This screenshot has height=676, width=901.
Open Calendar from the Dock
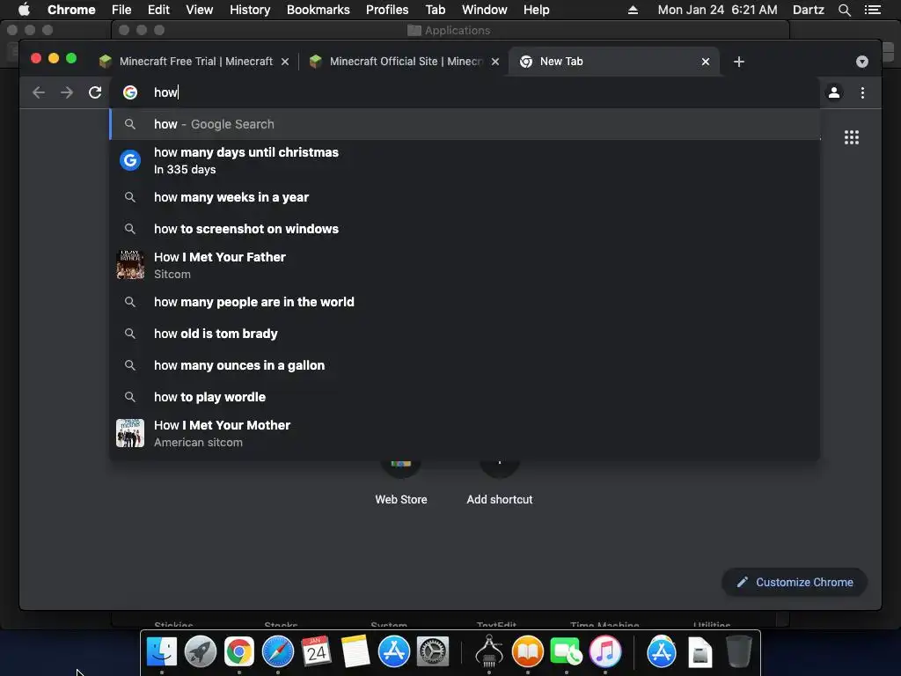316,652
